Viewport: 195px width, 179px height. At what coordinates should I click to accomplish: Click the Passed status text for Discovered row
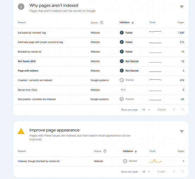[x=129, y=99]
